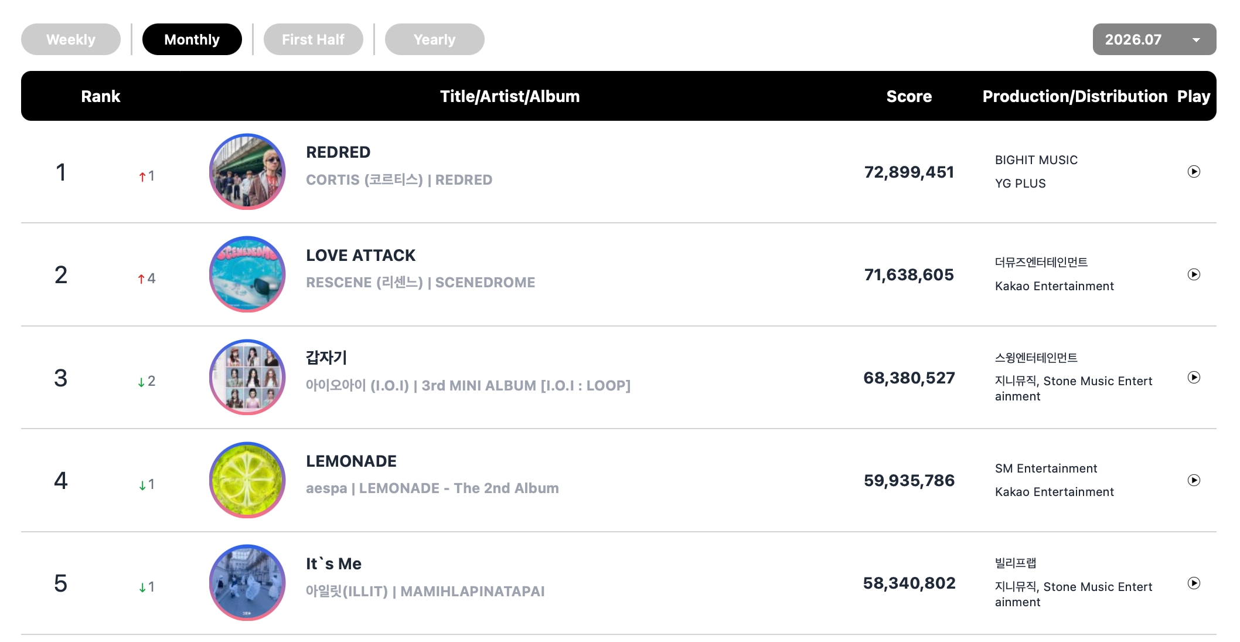Switch to the Yearly chart tab
1240x642 pixels.
(x=435, y=39)
